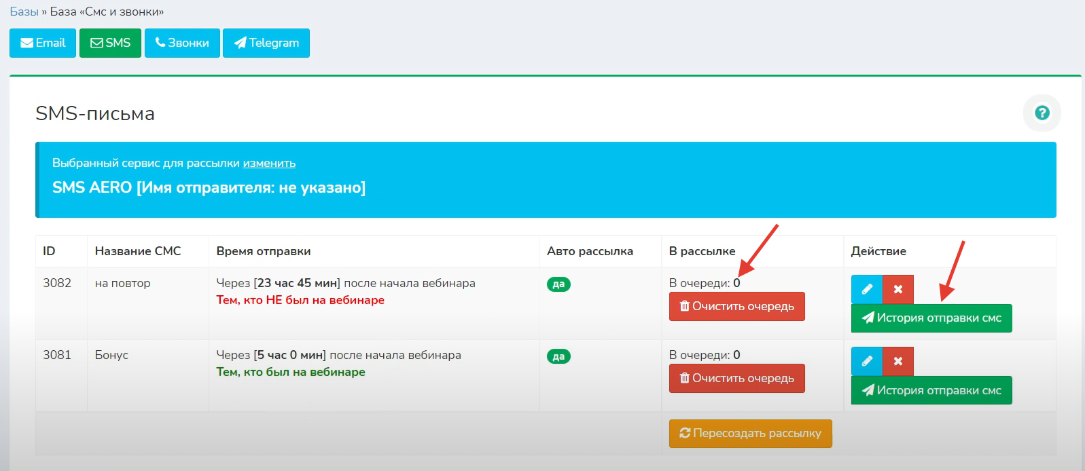This screenshot has height=471, width=1085.
Task: Click the help question mark icon
Action: point(1042,113)
